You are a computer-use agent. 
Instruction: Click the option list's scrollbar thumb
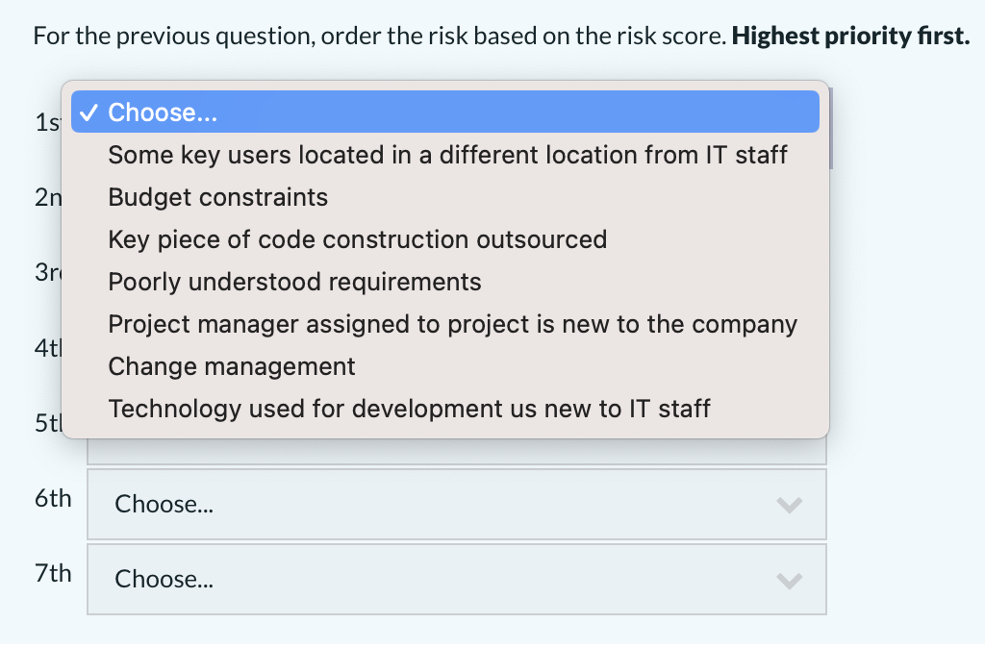(830, 130)
